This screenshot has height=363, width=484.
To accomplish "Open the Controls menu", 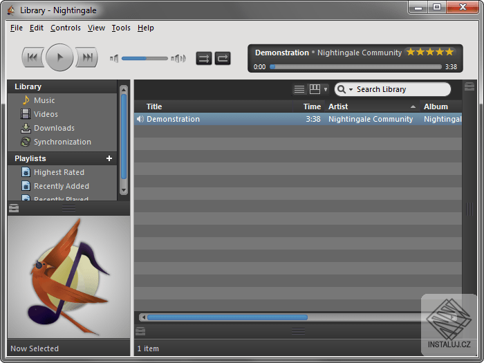I will pos(66,28).
